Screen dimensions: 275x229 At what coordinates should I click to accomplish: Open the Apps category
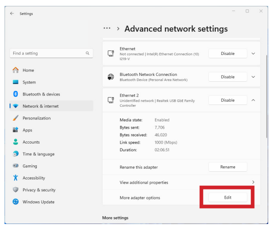(51, 130)
